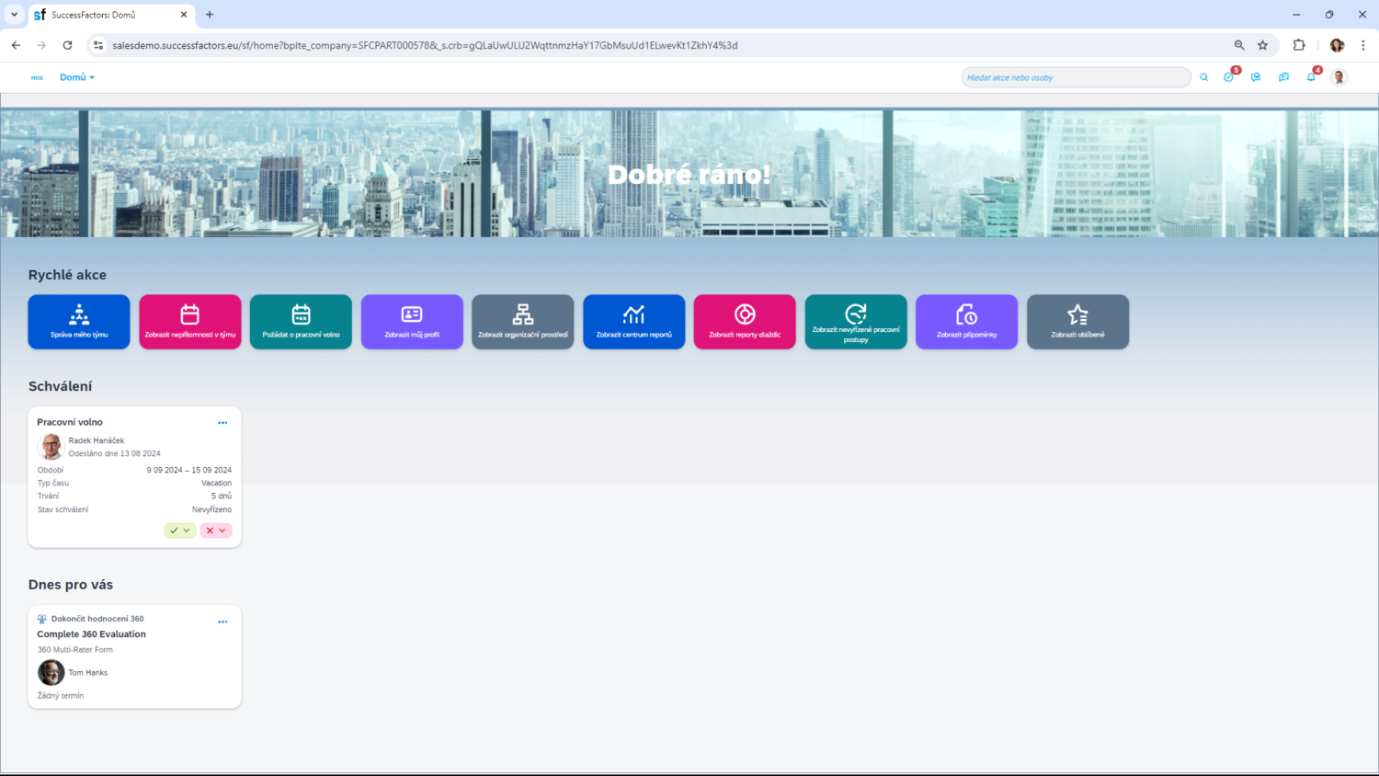Open the Complete 360 Evaluation task
Image resolution: width=1379 pixels, height=776 pixels.
coord(91,634)
